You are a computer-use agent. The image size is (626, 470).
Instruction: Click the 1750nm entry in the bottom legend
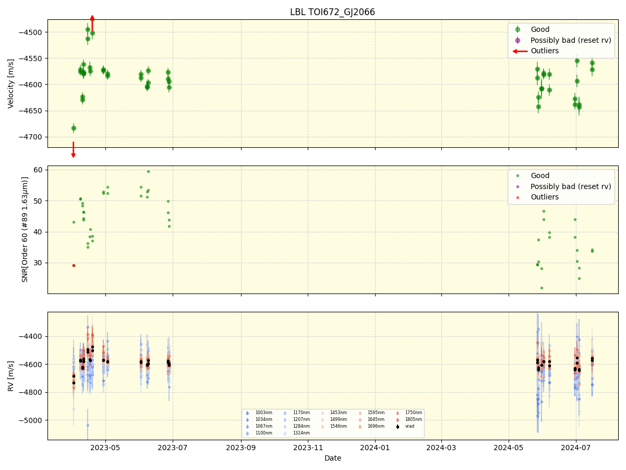[413, 413]
